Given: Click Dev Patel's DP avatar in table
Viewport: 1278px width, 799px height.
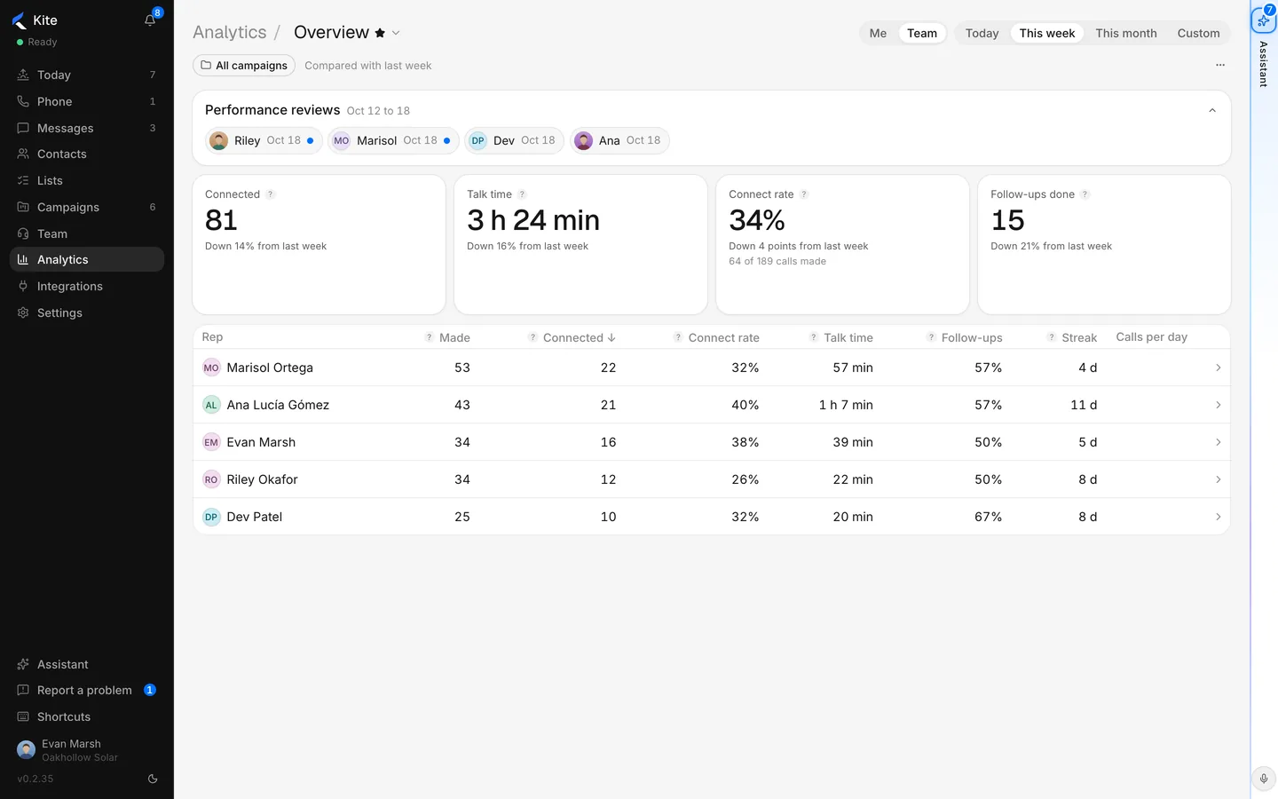Looking at the screenshot, I should click(x=211, y=517).
